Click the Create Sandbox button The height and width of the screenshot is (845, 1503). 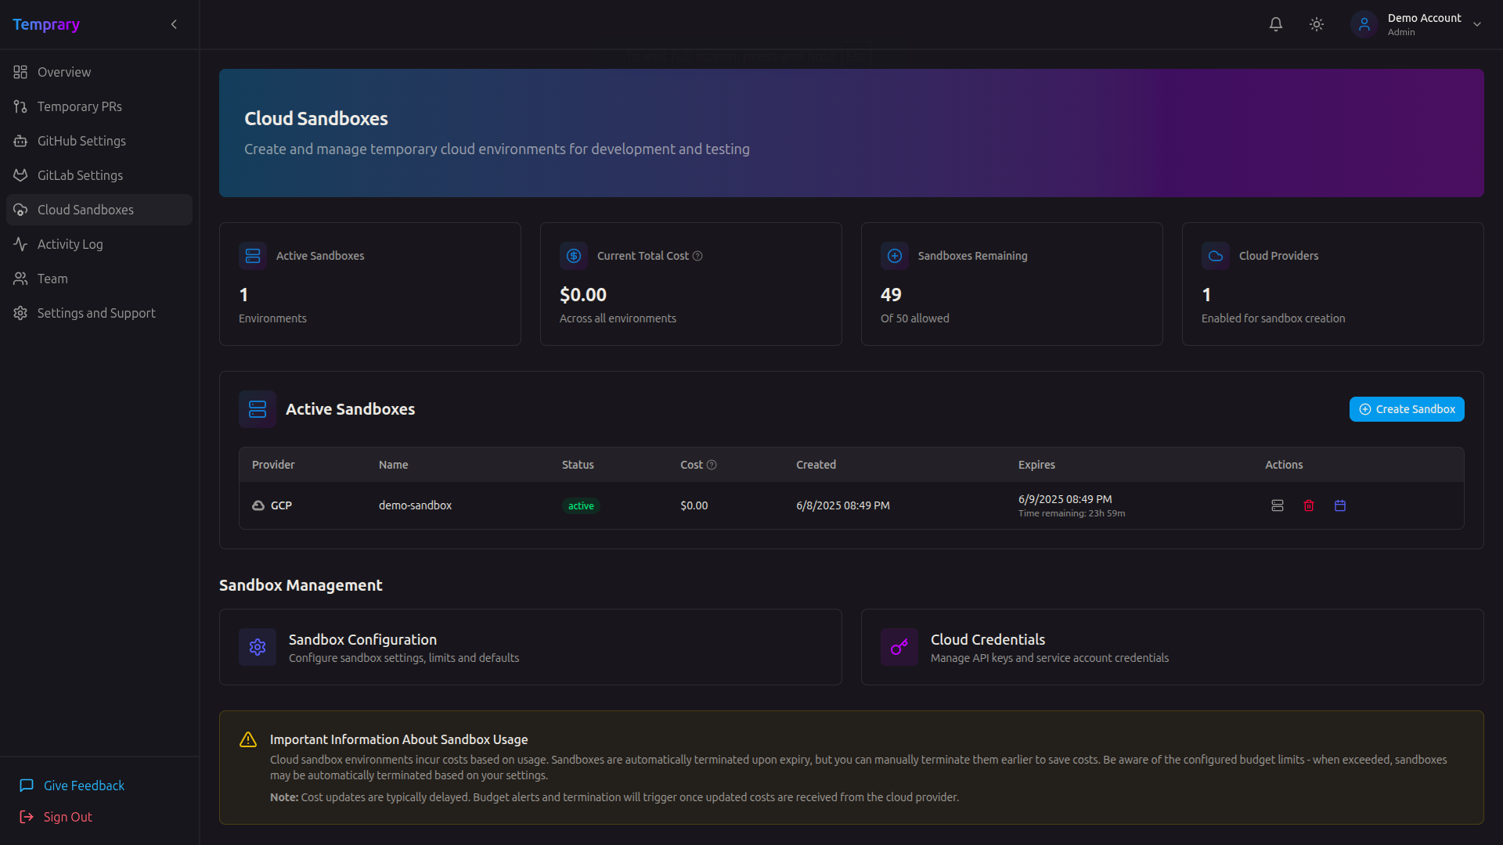(x=1407, y=409)
